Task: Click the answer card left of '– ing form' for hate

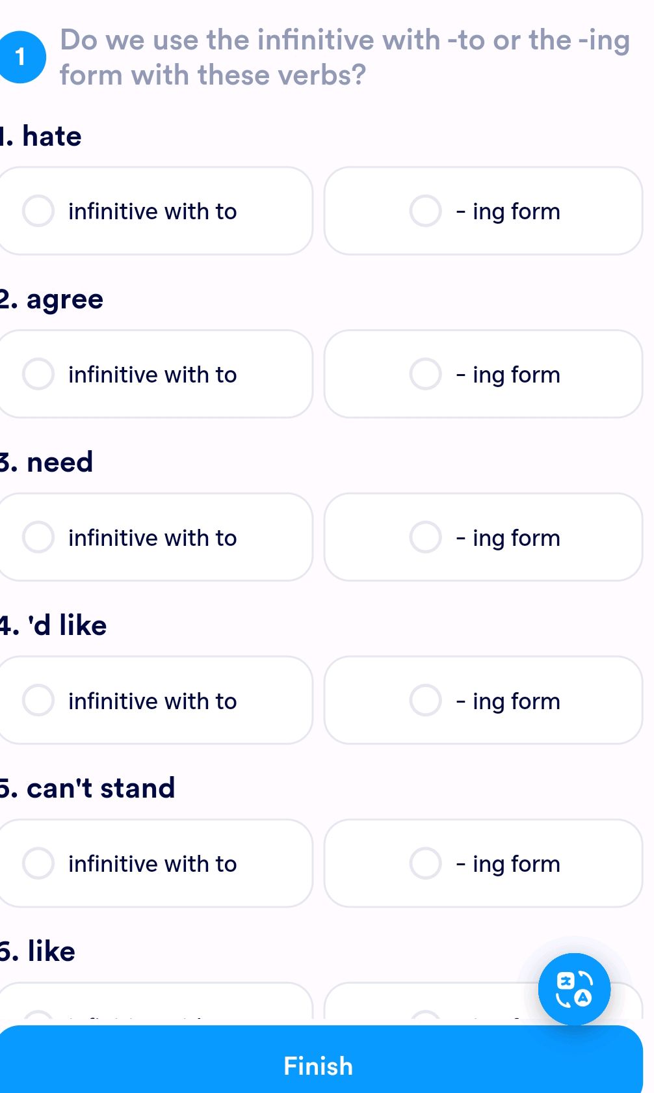Action: (x=156, y=211)
